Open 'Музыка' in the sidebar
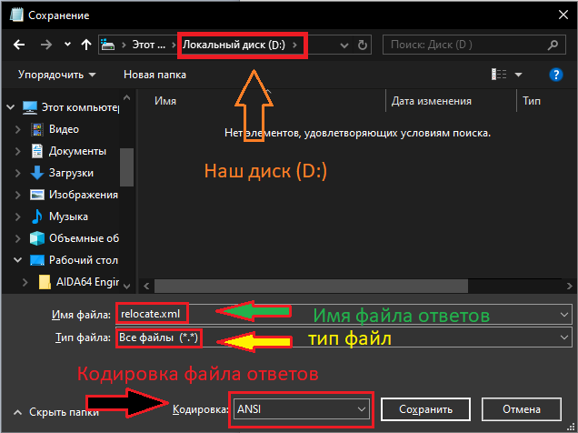This screenshot has width=578, height=433. [x=68, y=216]
